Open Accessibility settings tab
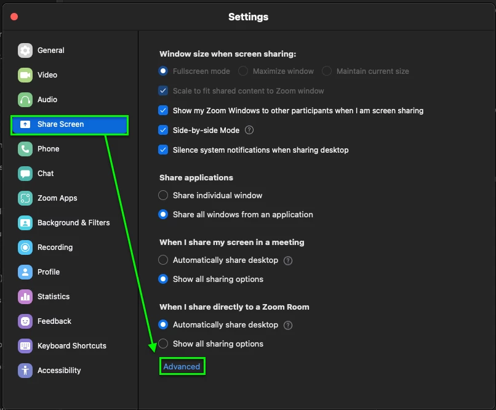The width and height of the screenshot is (496, 410). tap(70, 371)
